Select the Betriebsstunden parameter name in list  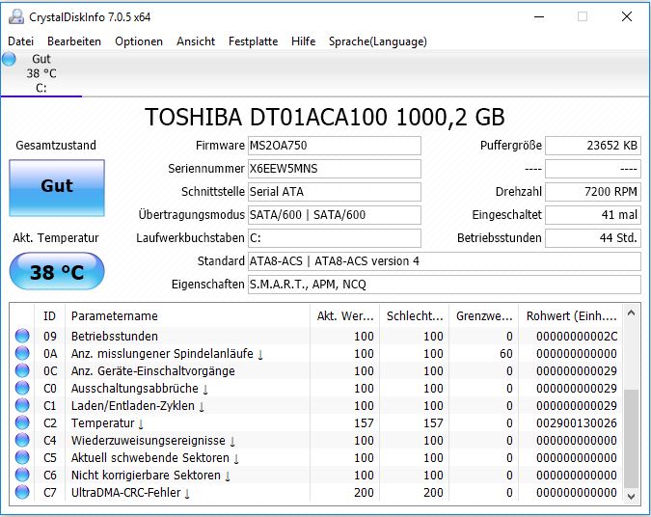114,336
